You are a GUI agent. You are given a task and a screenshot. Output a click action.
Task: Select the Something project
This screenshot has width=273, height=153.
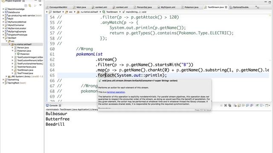tap(13, 79)
